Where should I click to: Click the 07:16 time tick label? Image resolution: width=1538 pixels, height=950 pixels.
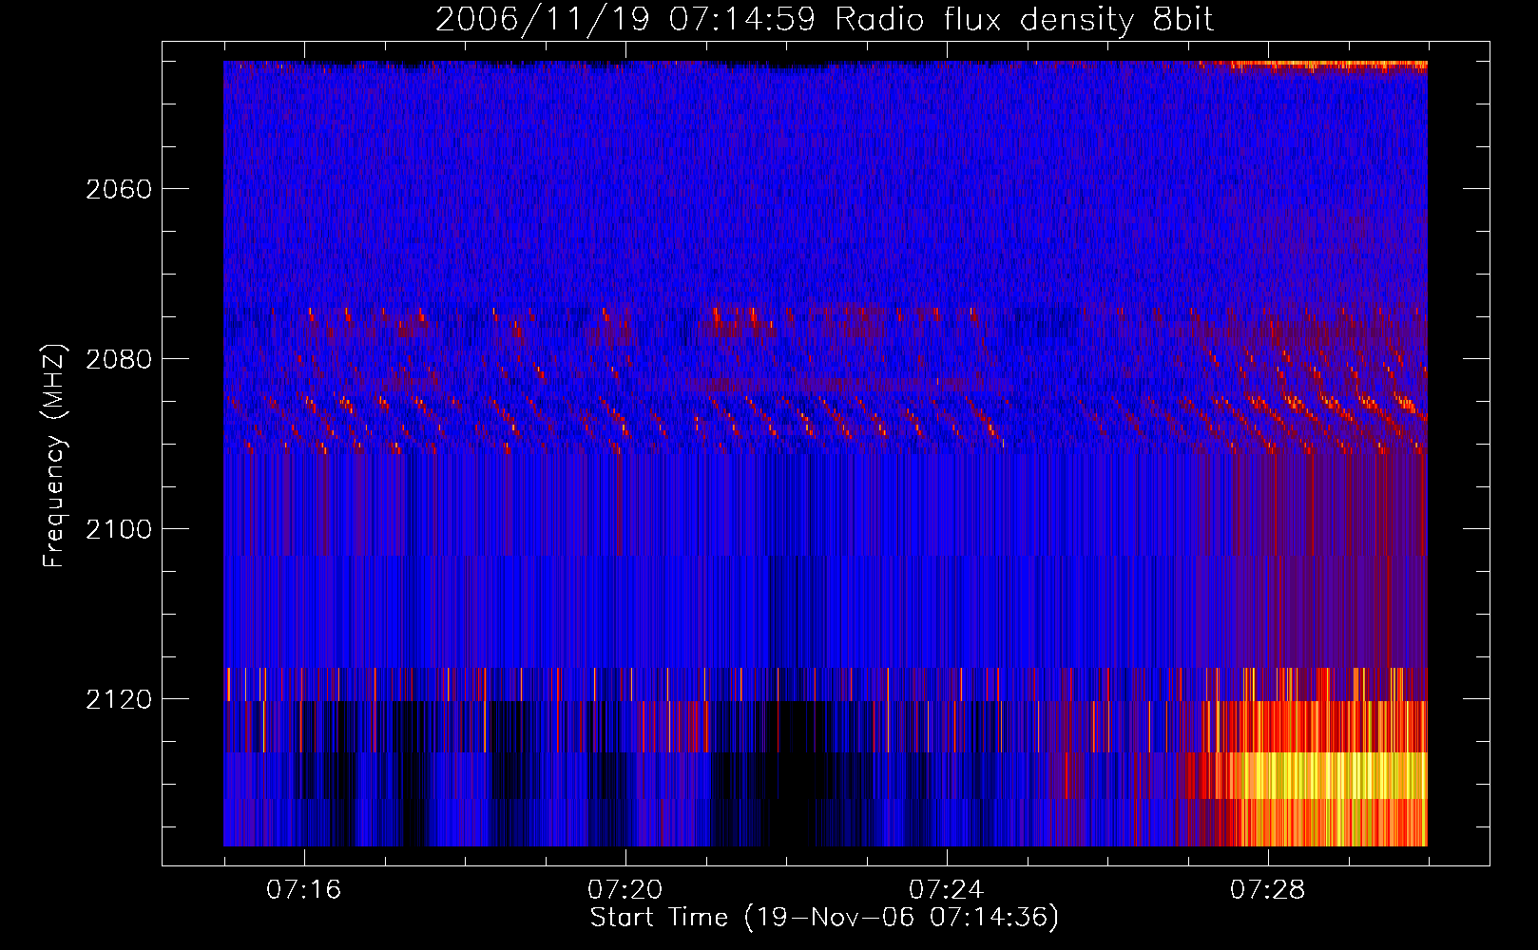303,890
